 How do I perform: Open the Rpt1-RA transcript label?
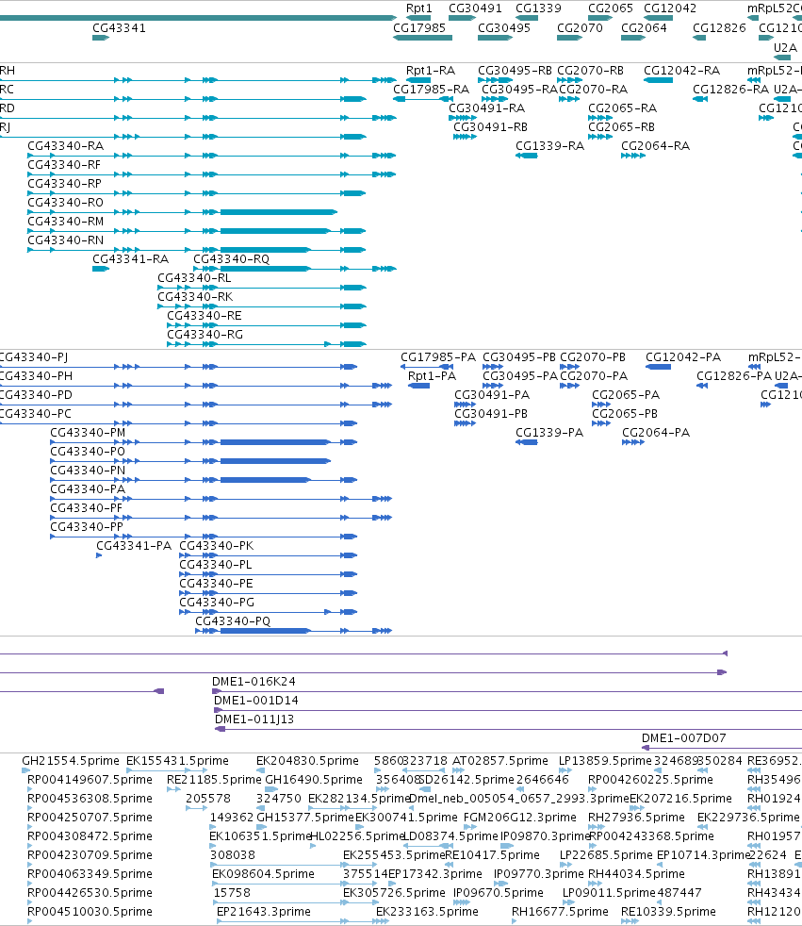click(x=430, y=71)
